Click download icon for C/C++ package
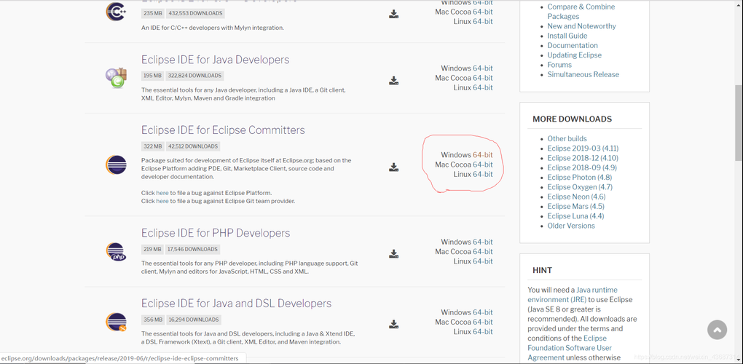Image resolution: width=743 pixels, height=364 pixels. coord(394,14)
